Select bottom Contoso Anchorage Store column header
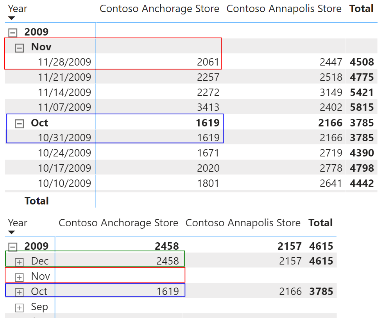 [x=118, y=223]
